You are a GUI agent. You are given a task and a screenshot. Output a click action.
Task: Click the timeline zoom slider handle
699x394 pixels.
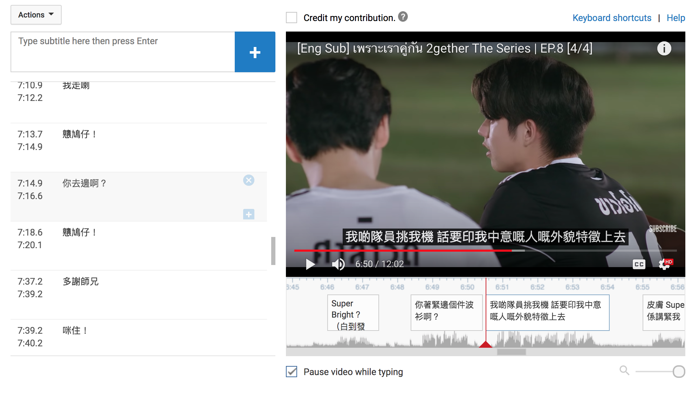point(679,372)
